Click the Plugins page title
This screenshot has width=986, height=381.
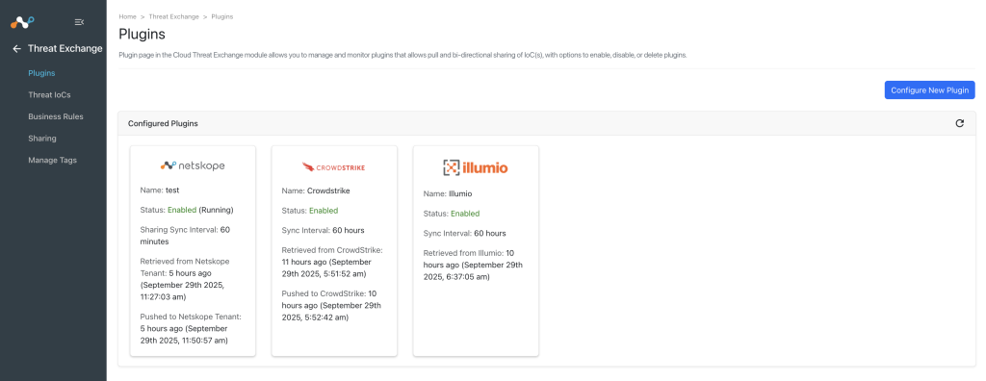[x=143, y=35]
